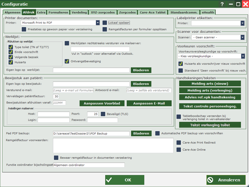Click the Eigen logo op werklijst field

(91, 70)
